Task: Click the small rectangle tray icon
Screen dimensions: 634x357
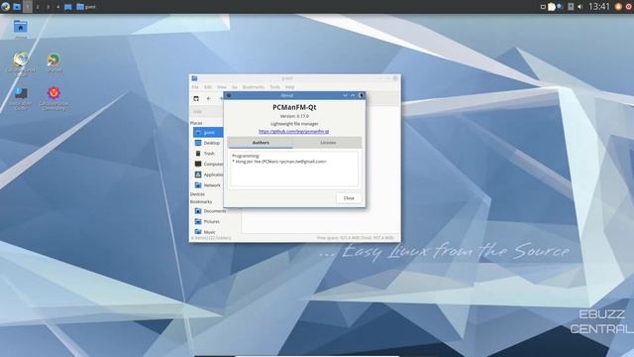Action: 543,7
